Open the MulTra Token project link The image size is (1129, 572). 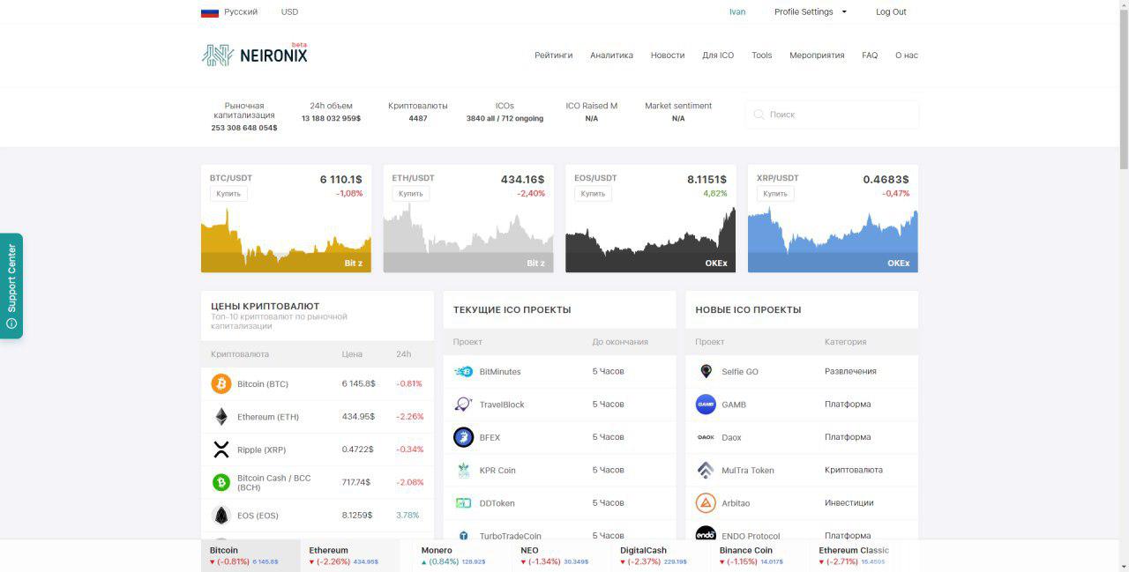(748, 471)
